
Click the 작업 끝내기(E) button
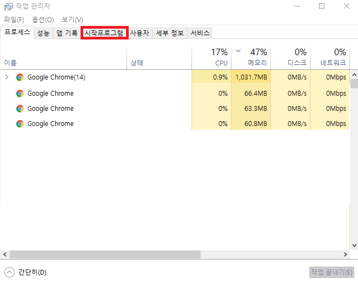[x=332, y=272]
